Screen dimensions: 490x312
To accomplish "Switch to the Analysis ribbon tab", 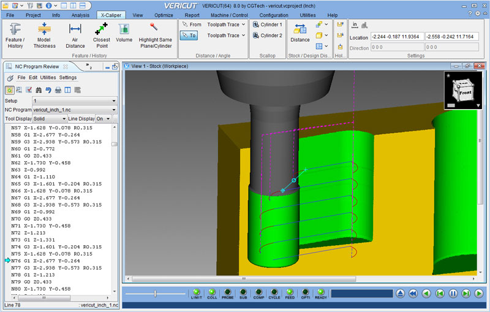I will [x=80, y=15].
